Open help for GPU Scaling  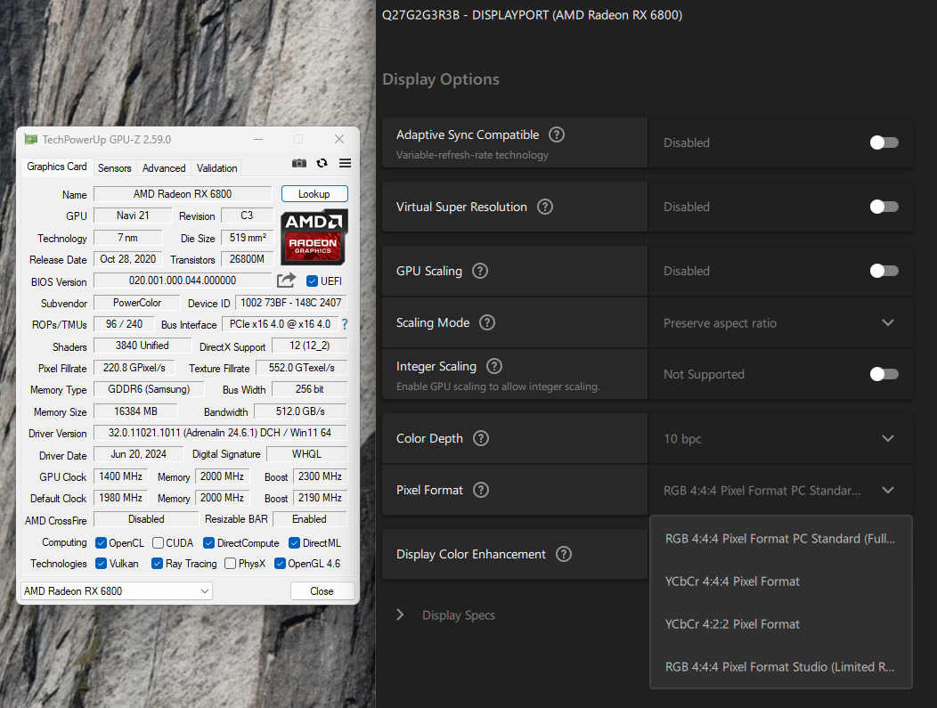tap(480, 271)
